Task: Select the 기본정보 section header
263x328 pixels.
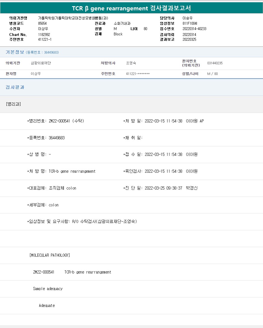Action: pyautogui.click(x=15, y=52)
